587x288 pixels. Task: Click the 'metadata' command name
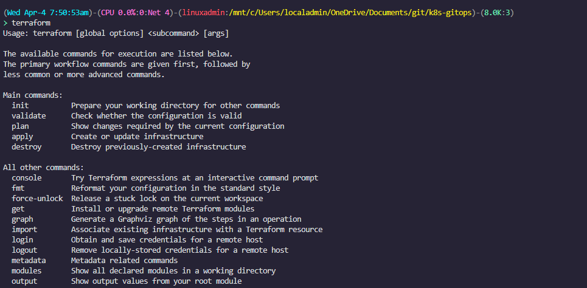coord(29,260)
